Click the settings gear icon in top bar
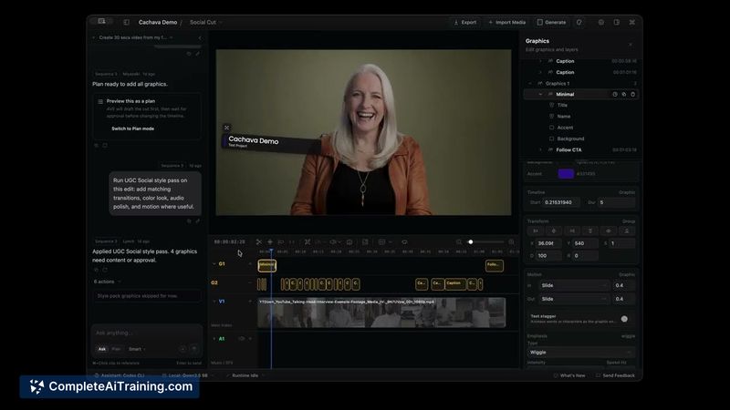The height and width of the screenshot is (410, 730). click(601, 22)
